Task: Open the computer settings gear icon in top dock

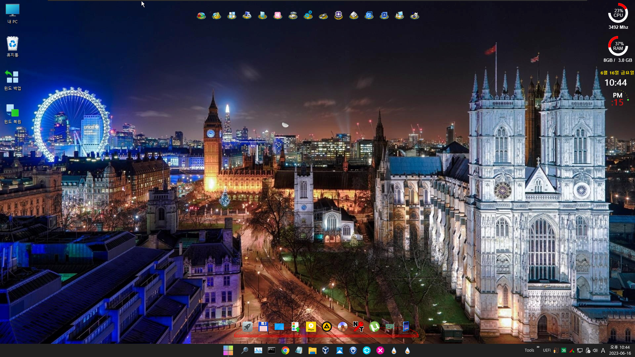Action: 247,16
